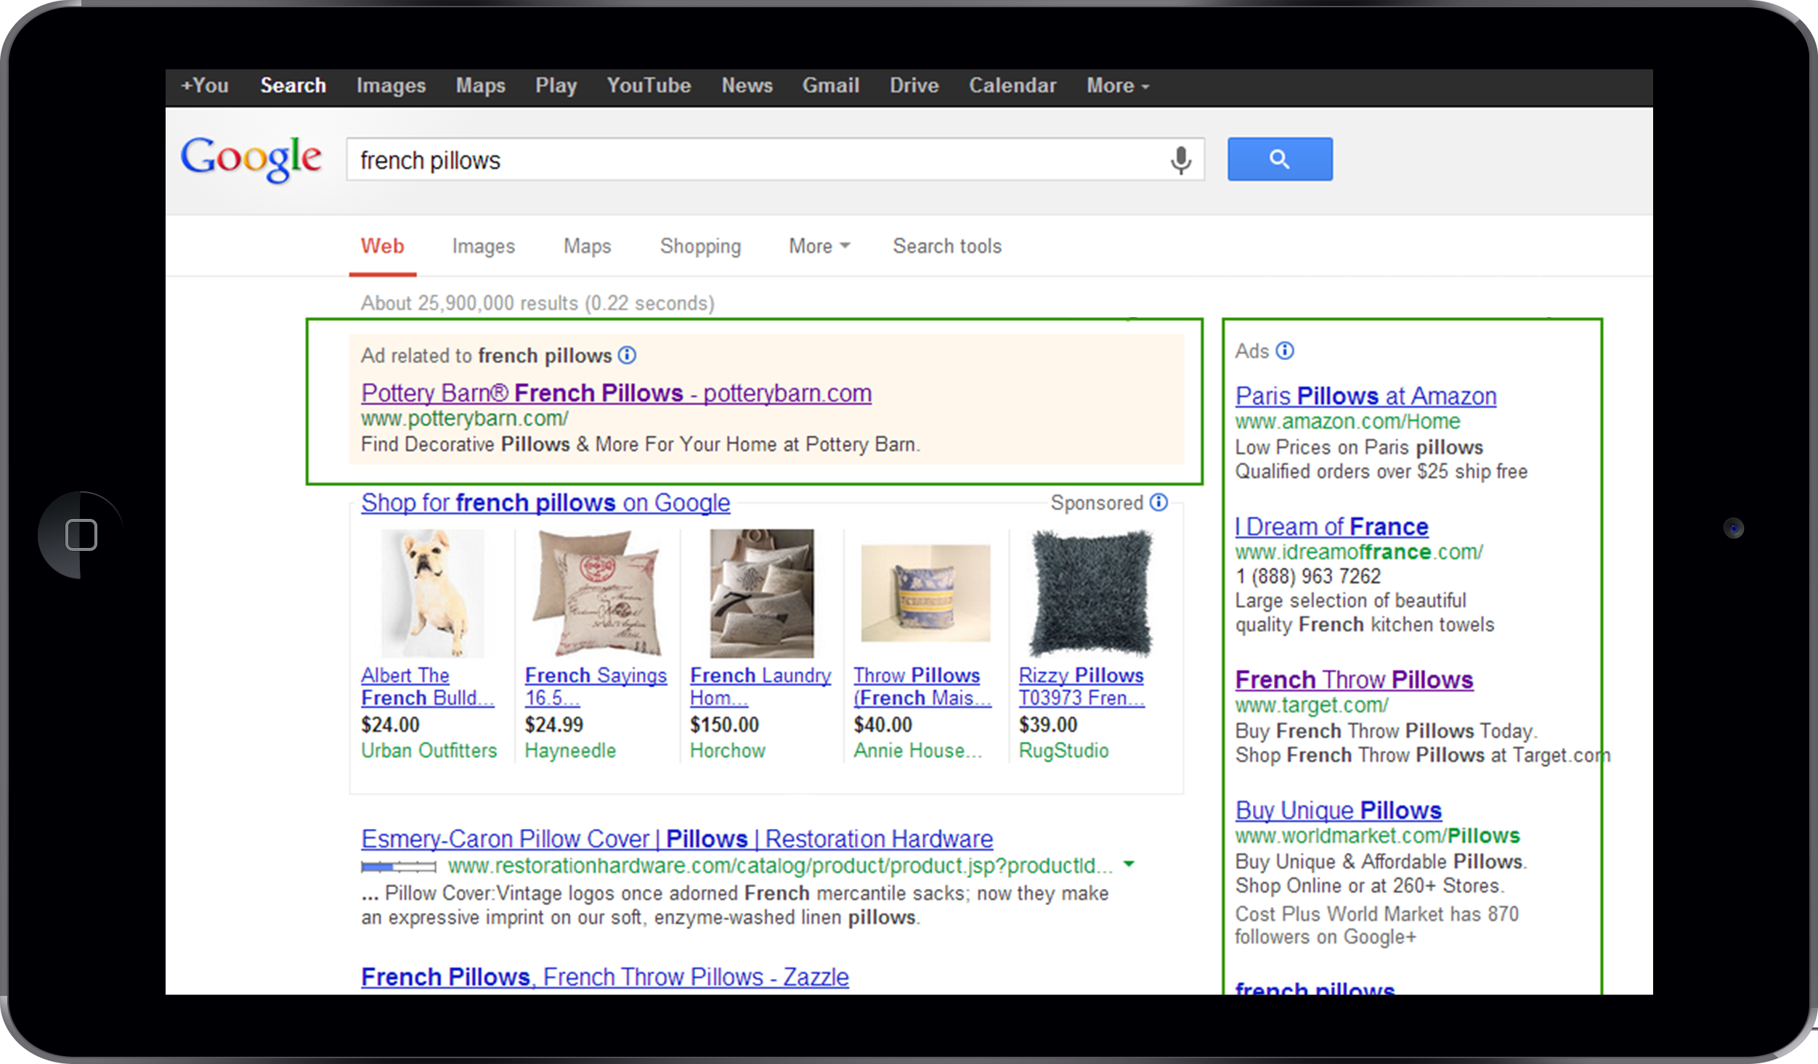Click the RugStudio seller name
Image resolution: width=1818 pixels, height=1064 pixels.
point(1063,750)
